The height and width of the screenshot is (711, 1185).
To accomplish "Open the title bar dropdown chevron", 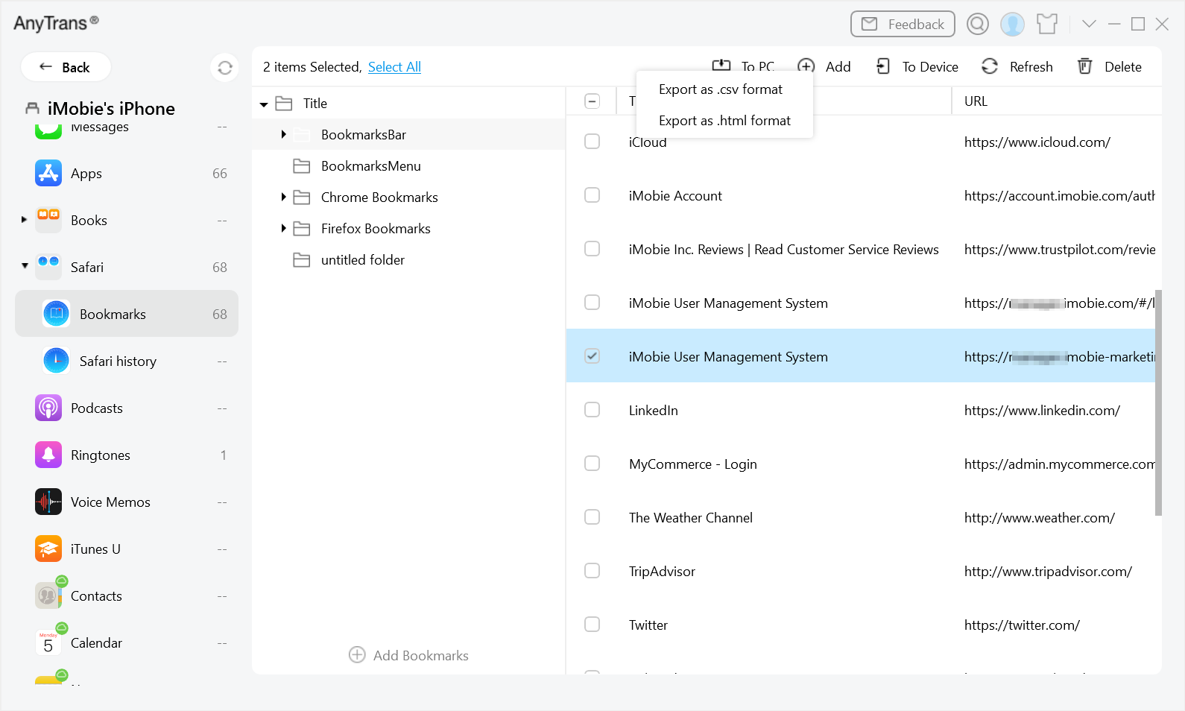I will (x=1089, y=24).
